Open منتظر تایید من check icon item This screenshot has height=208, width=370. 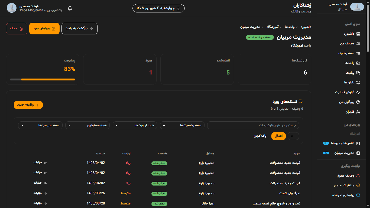pos(358,186)
